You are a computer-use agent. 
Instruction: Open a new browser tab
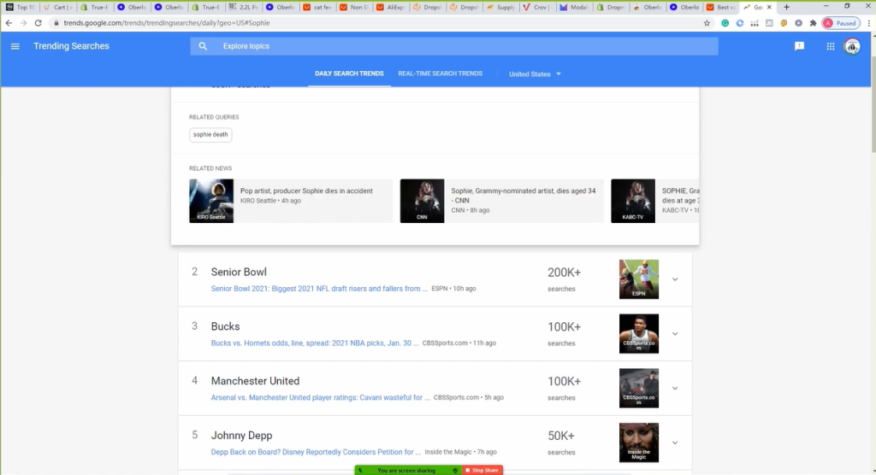[787, 7]
